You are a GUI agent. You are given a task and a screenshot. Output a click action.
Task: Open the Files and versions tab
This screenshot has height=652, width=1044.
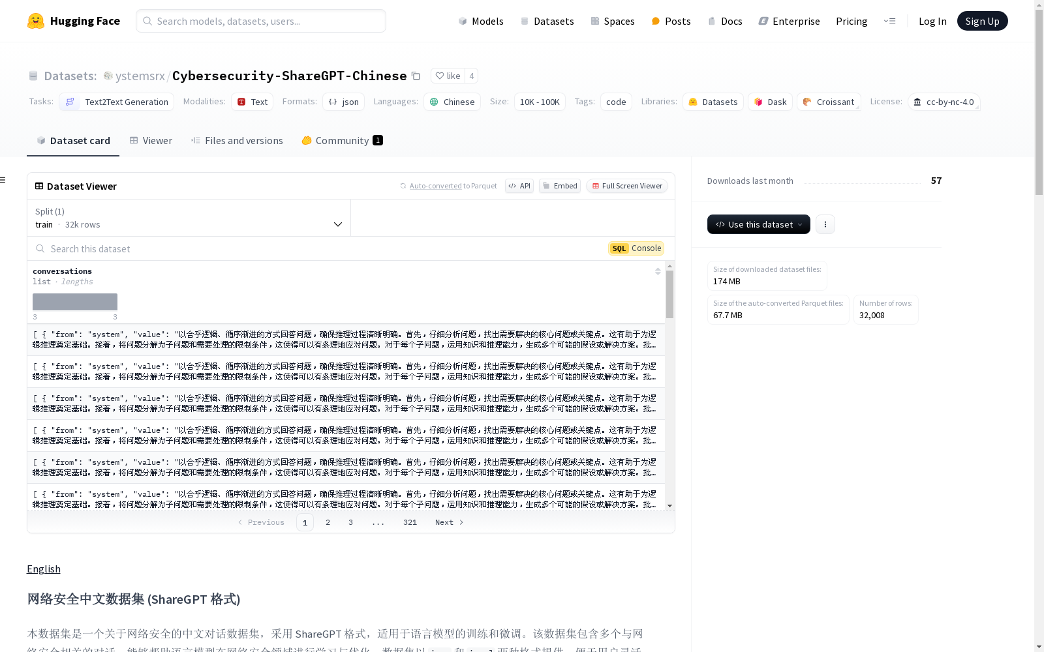coord(237,141)
